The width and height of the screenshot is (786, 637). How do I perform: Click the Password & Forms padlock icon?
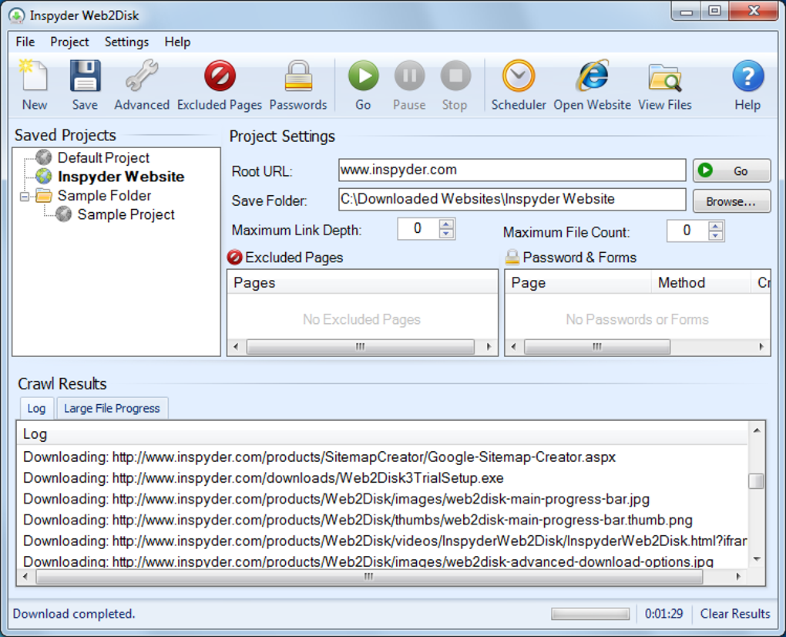pos(512,258)
